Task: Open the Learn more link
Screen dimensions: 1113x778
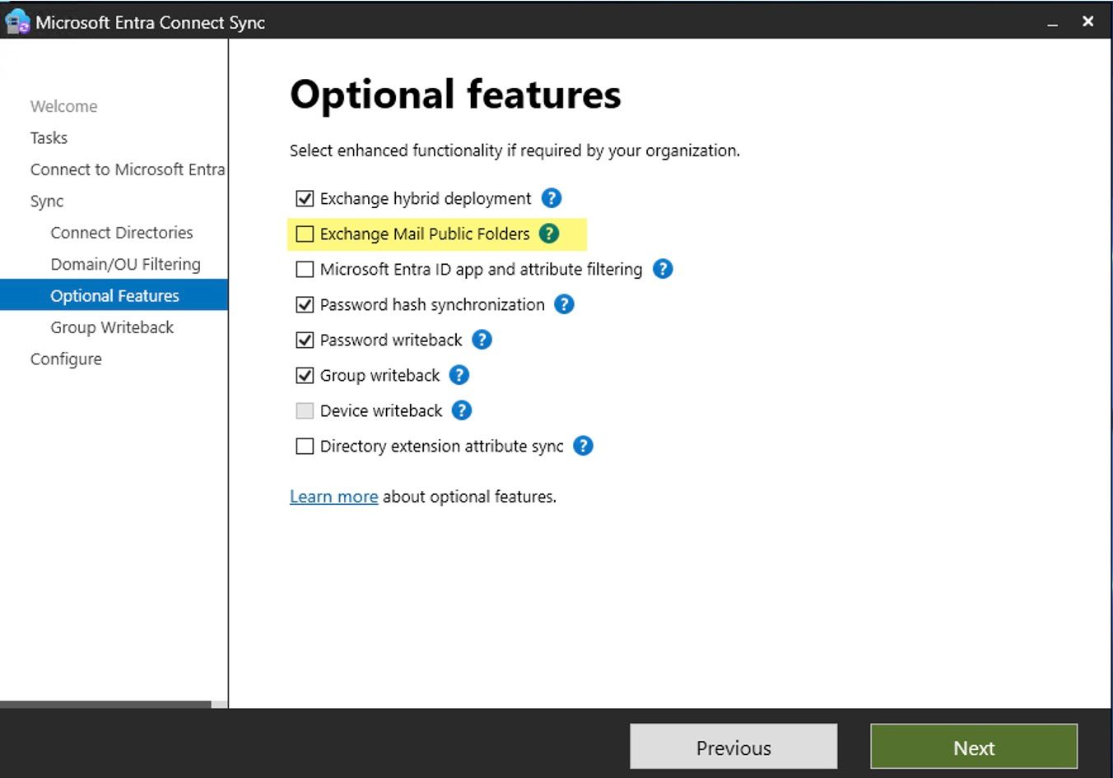Action: point(333,497)
